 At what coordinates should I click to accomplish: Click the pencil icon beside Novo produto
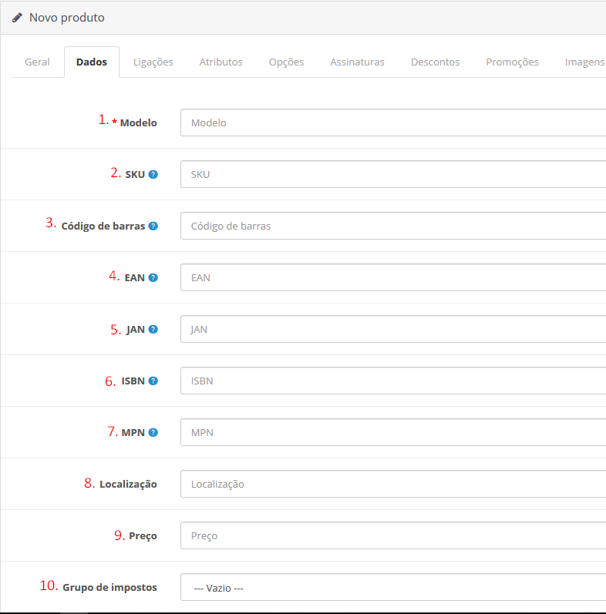pyautogui.click(x=17, y=17)
